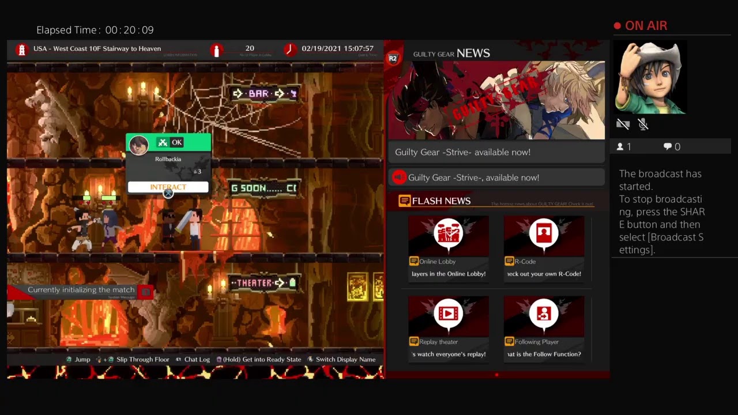Click the INTERACT button on the player card
The width and height of the screenshot is (738, 415).
pyautogui.click(x=168, y=187)
